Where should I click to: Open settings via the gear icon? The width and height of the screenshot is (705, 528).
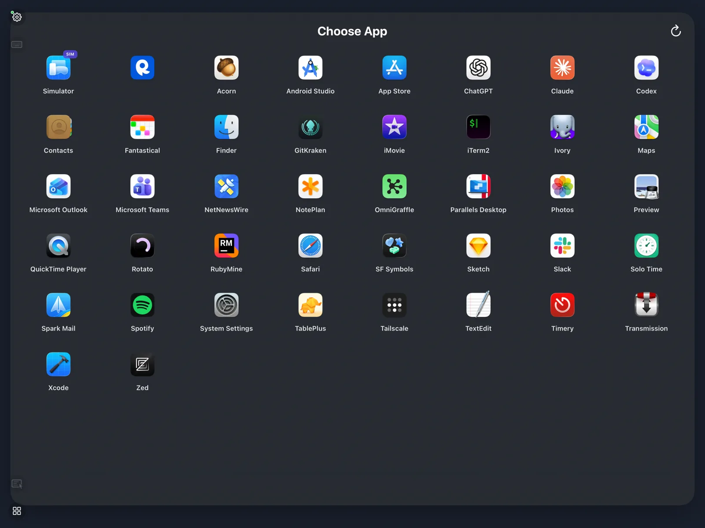click(x=17, y=17)
